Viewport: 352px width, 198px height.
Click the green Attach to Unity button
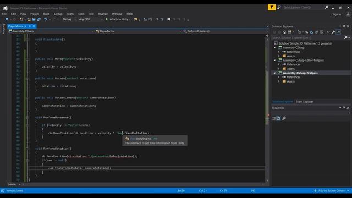pyautogui.click(x=118, y=19)
